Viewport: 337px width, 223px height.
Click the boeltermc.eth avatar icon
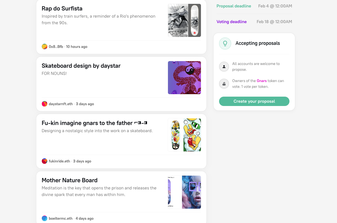45,219
